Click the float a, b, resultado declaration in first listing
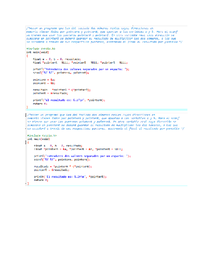 tap(57, 59)
